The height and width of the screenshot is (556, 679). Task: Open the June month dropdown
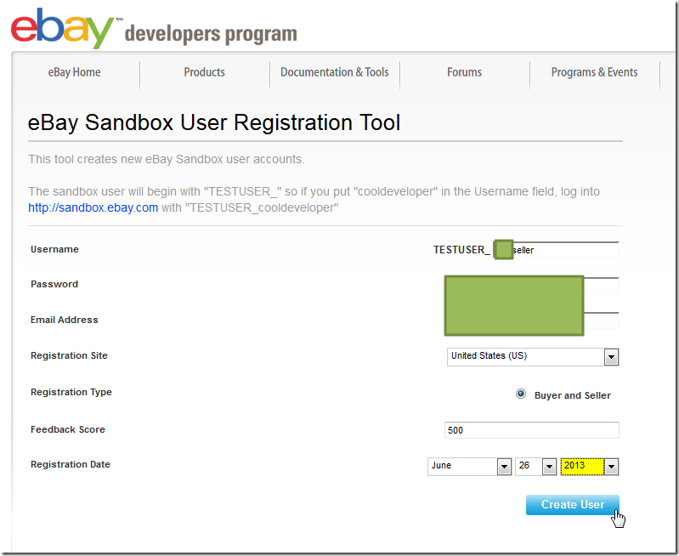click(469, 466)
